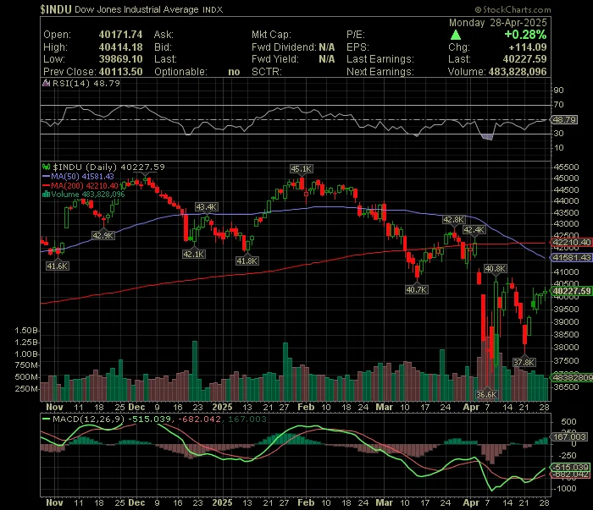
Task: Click the SCTR label
Action: pyautogui.click(x=267, y=72)
